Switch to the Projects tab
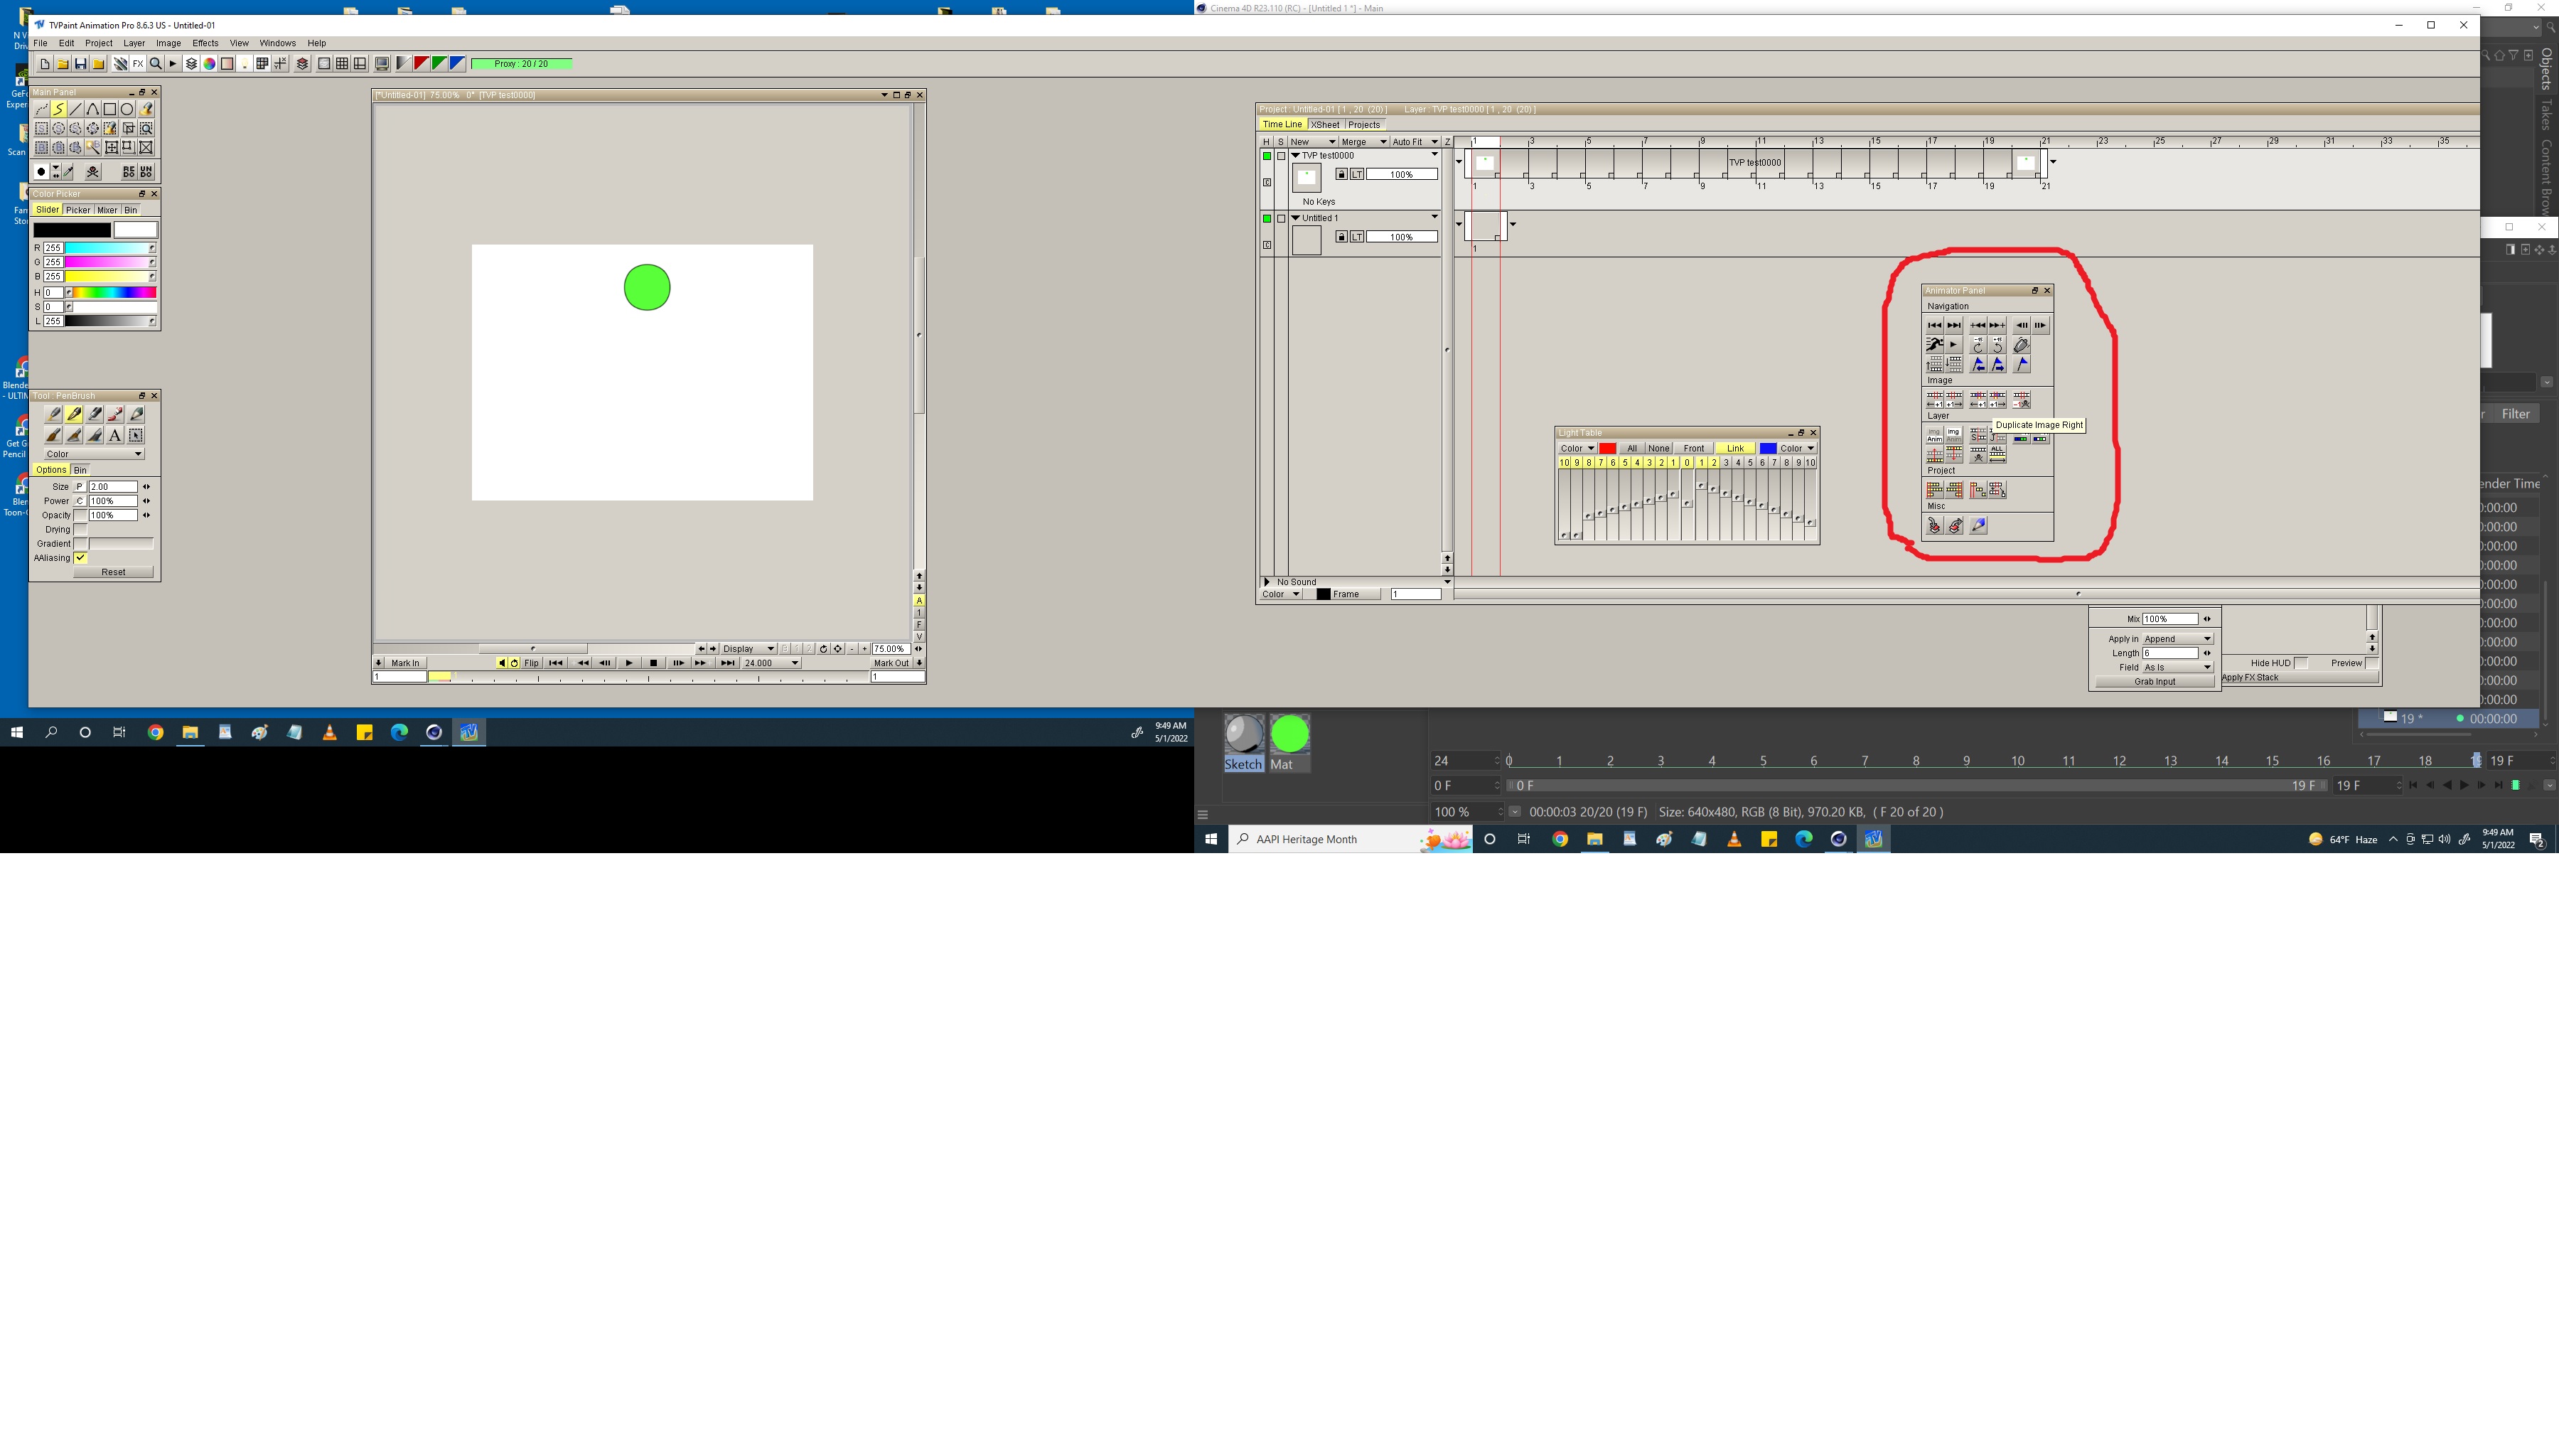This screenshot has height=1456, width=2559. (1365, 125)
